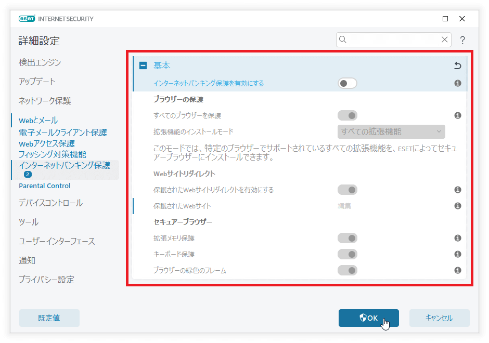
Task: Click info icon beside すべてのブラウザーを保護
Action: click(458, 115)
